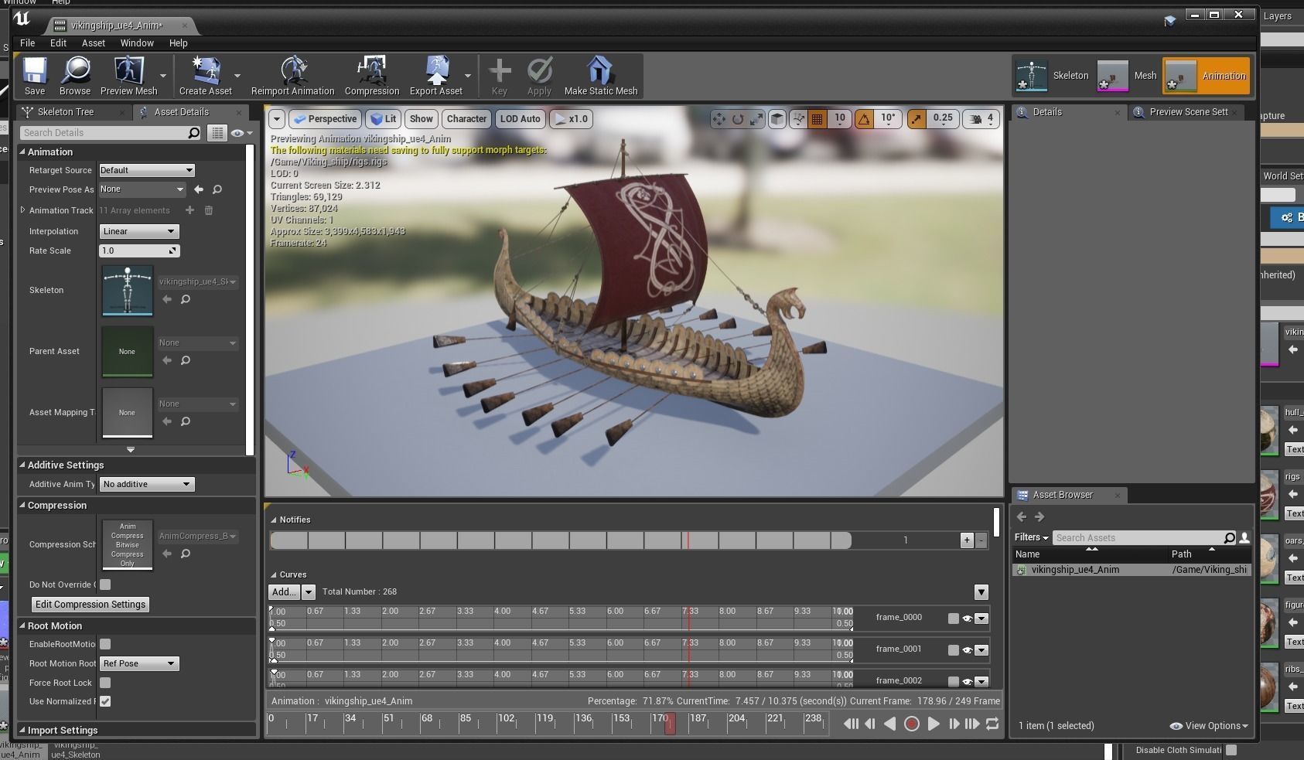Image resolution: width=1304 pixels, height=760 pixels.
Task: Open the Asset menu
Action: 93,43
